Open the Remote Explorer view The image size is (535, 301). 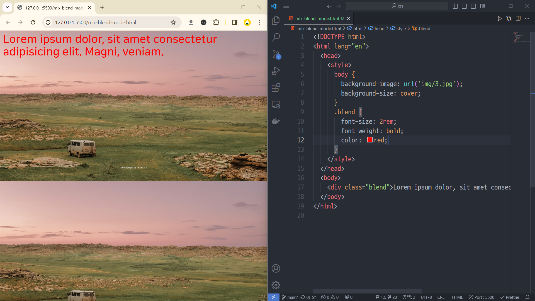tap(276, 105)
